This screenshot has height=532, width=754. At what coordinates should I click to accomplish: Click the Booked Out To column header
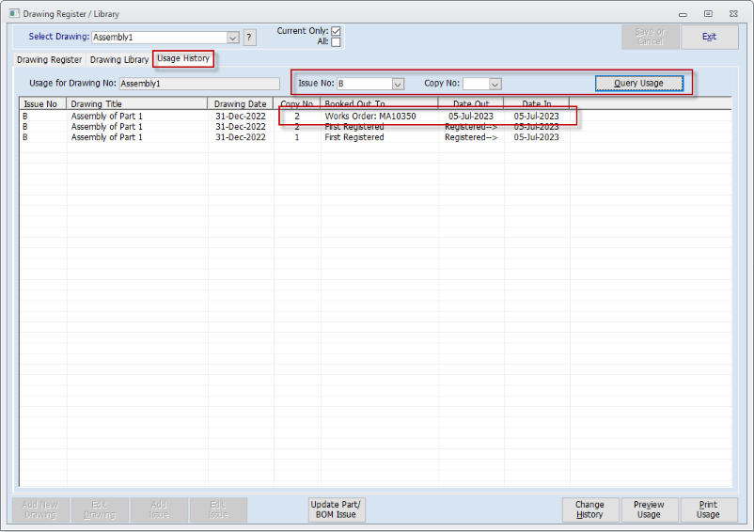click(379, 103)
